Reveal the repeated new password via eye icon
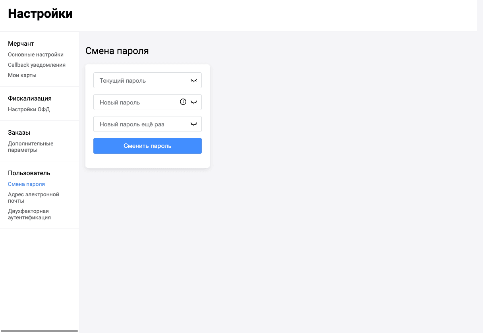Image resolution: width=483 pixels, height=333 pixels. pyautogui.click(x=194, y=124)
